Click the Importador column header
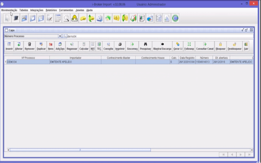Screen dimensions: 261x163 pos(75,58)
